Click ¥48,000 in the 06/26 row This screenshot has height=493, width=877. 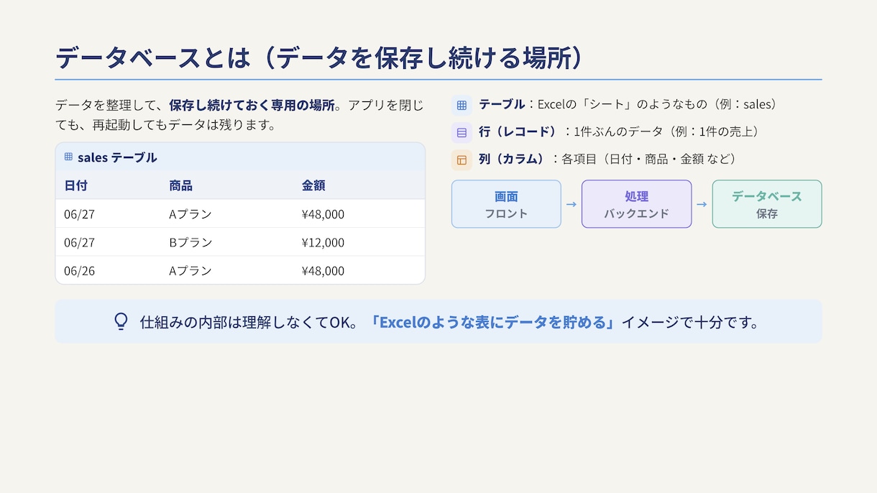[323, 270]
